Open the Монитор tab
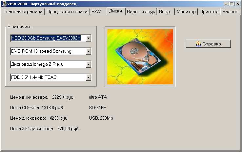 pyautogui.click(x=186, y=11)
